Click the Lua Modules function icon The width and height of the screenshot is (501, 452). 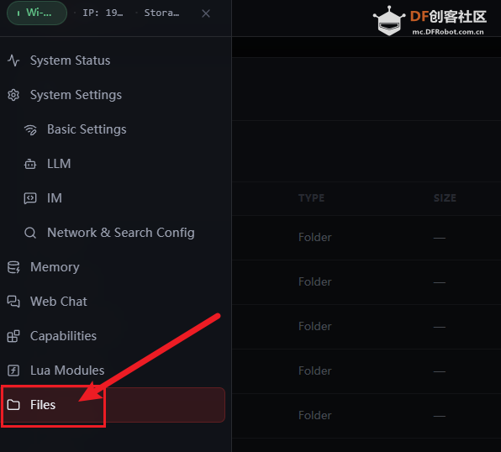click(13, 371)
